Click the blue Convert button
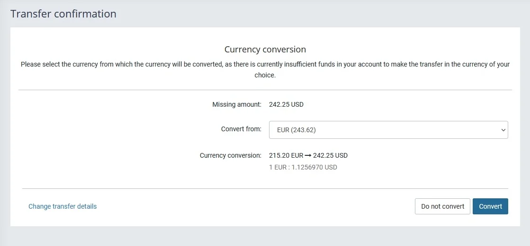 (490, 206)
